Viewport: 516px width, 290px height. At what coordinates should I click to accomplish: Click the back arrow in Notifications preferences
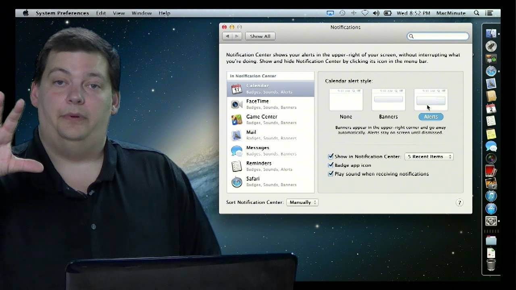[227, 36]
